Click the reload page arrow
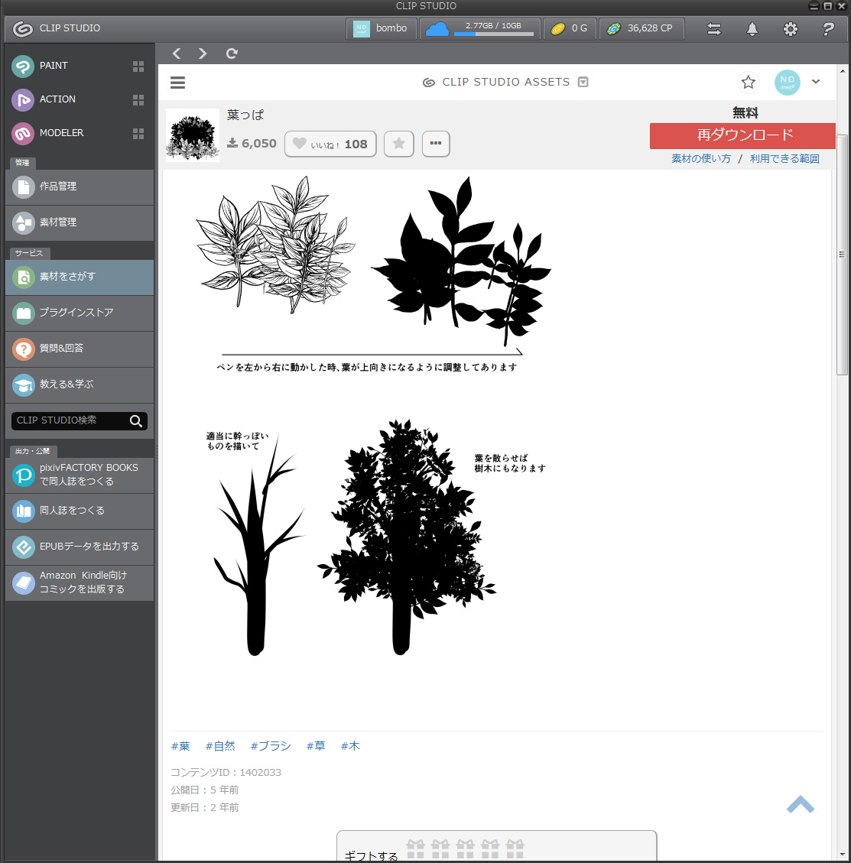 coord(232,54)
